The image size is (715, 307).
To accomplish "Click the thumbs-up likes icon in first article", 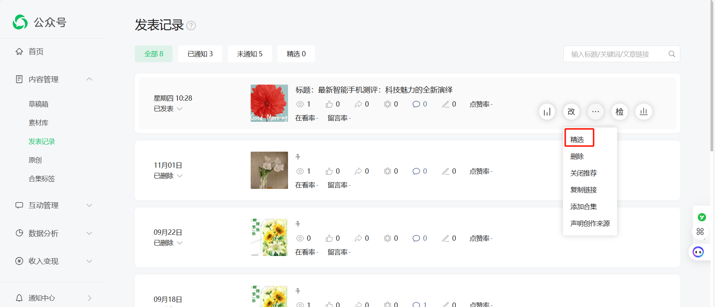I will click(329, 104).
